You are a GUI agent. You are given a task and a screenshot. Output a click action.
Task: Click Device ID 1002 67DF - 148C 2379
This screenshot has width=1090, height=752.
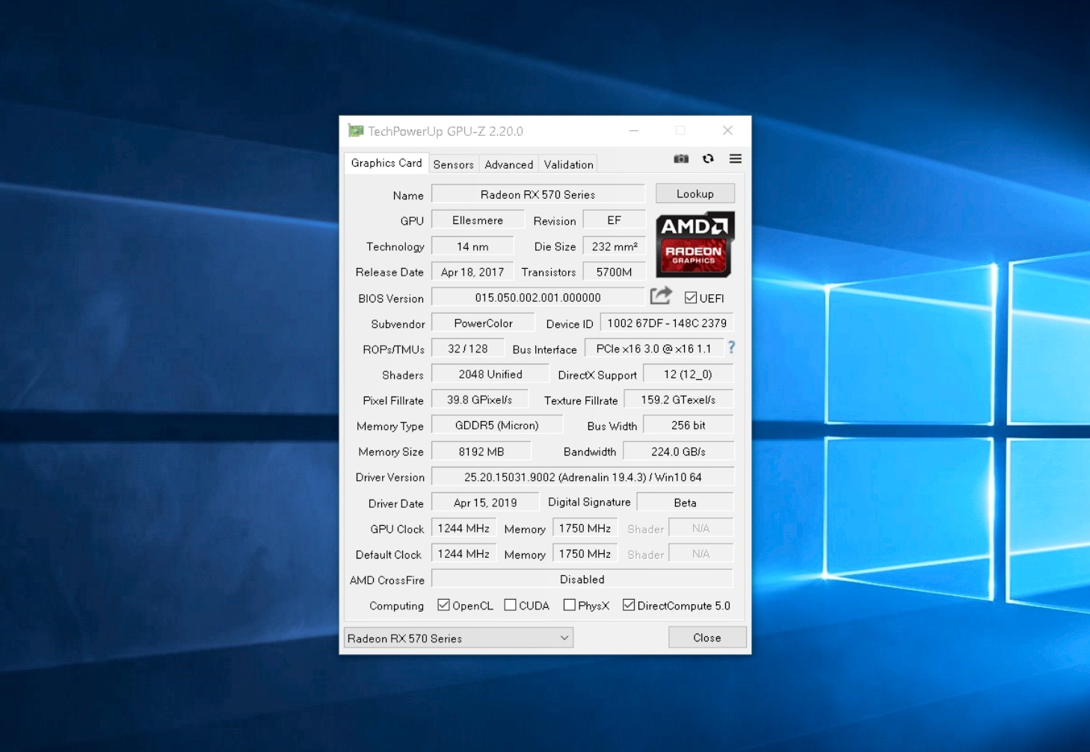(x=667, y=323)
